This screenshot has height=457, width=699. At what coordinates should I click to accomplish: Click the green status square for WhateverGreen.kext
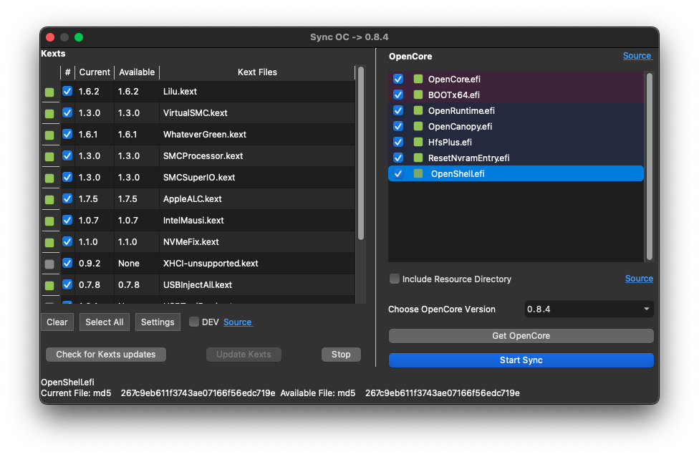tap(49, 135)
